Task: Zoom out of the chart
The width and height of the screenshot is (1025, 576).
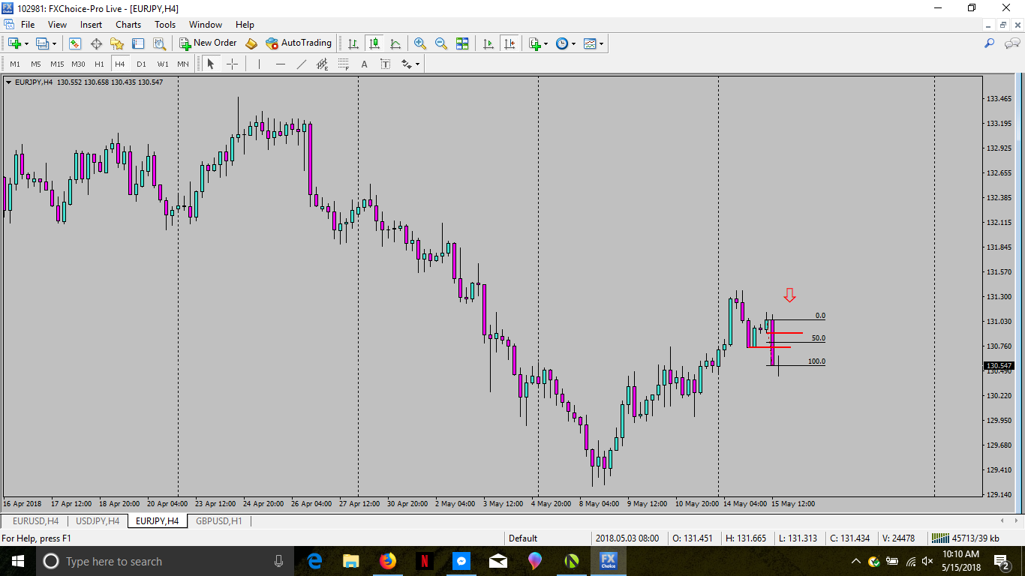Action: coord(441,43)
